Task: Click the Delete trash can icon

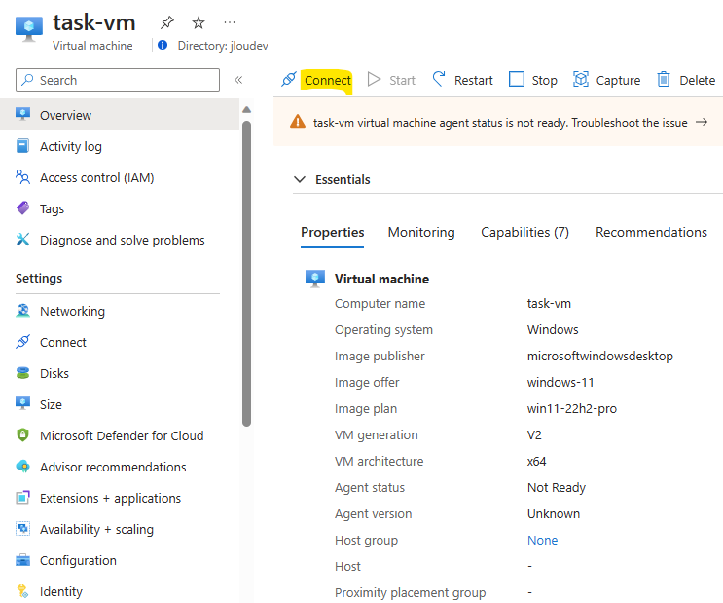Action: coord(664,80)
